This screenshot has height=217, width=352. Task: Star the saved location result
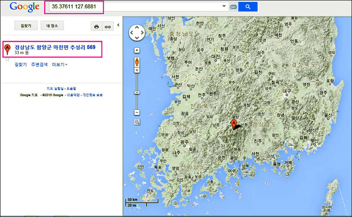pos(7,60)
